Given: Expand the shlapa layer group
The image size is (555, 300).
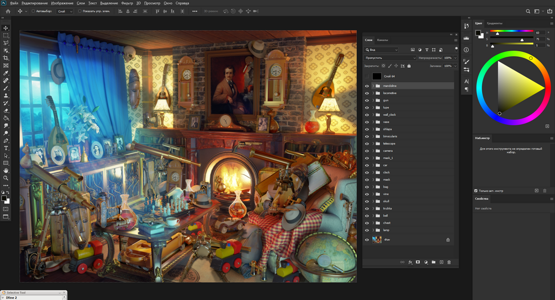Looking at the screenshot, I should pos(373,129).
